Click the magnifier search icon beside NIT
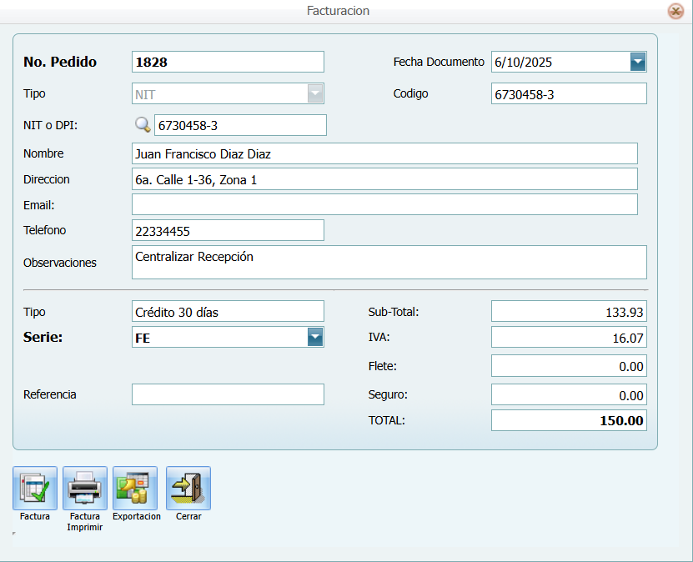The width and height of the screenshot is (693, 562). [143, 125]
